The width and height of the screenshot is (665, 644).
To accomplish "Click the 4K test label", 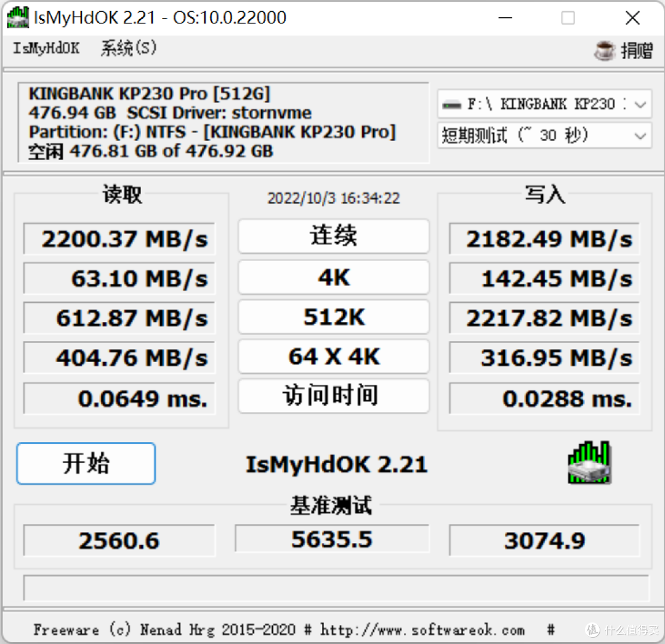I will coord(334,277).
